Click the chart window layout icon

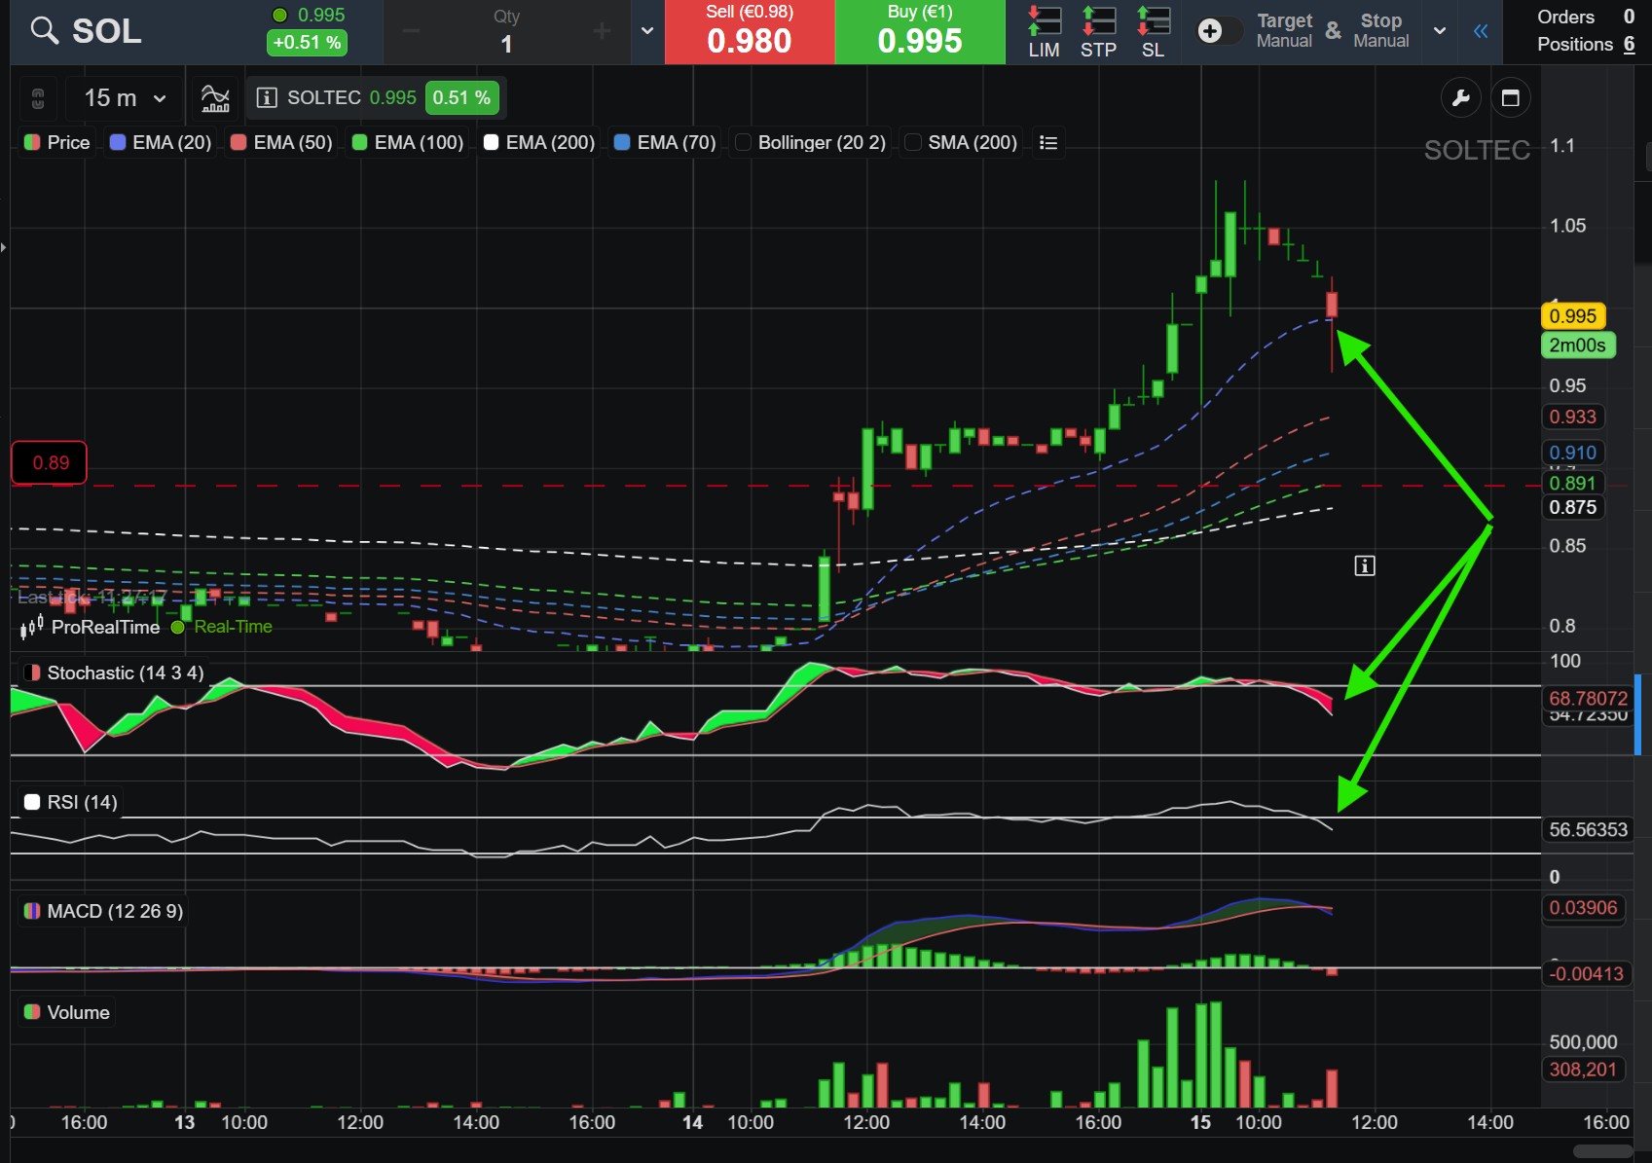(1511, 97)
